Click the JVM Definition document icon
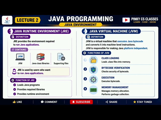The width and height of the screenshot is (161, 120). tap(88, 37)
